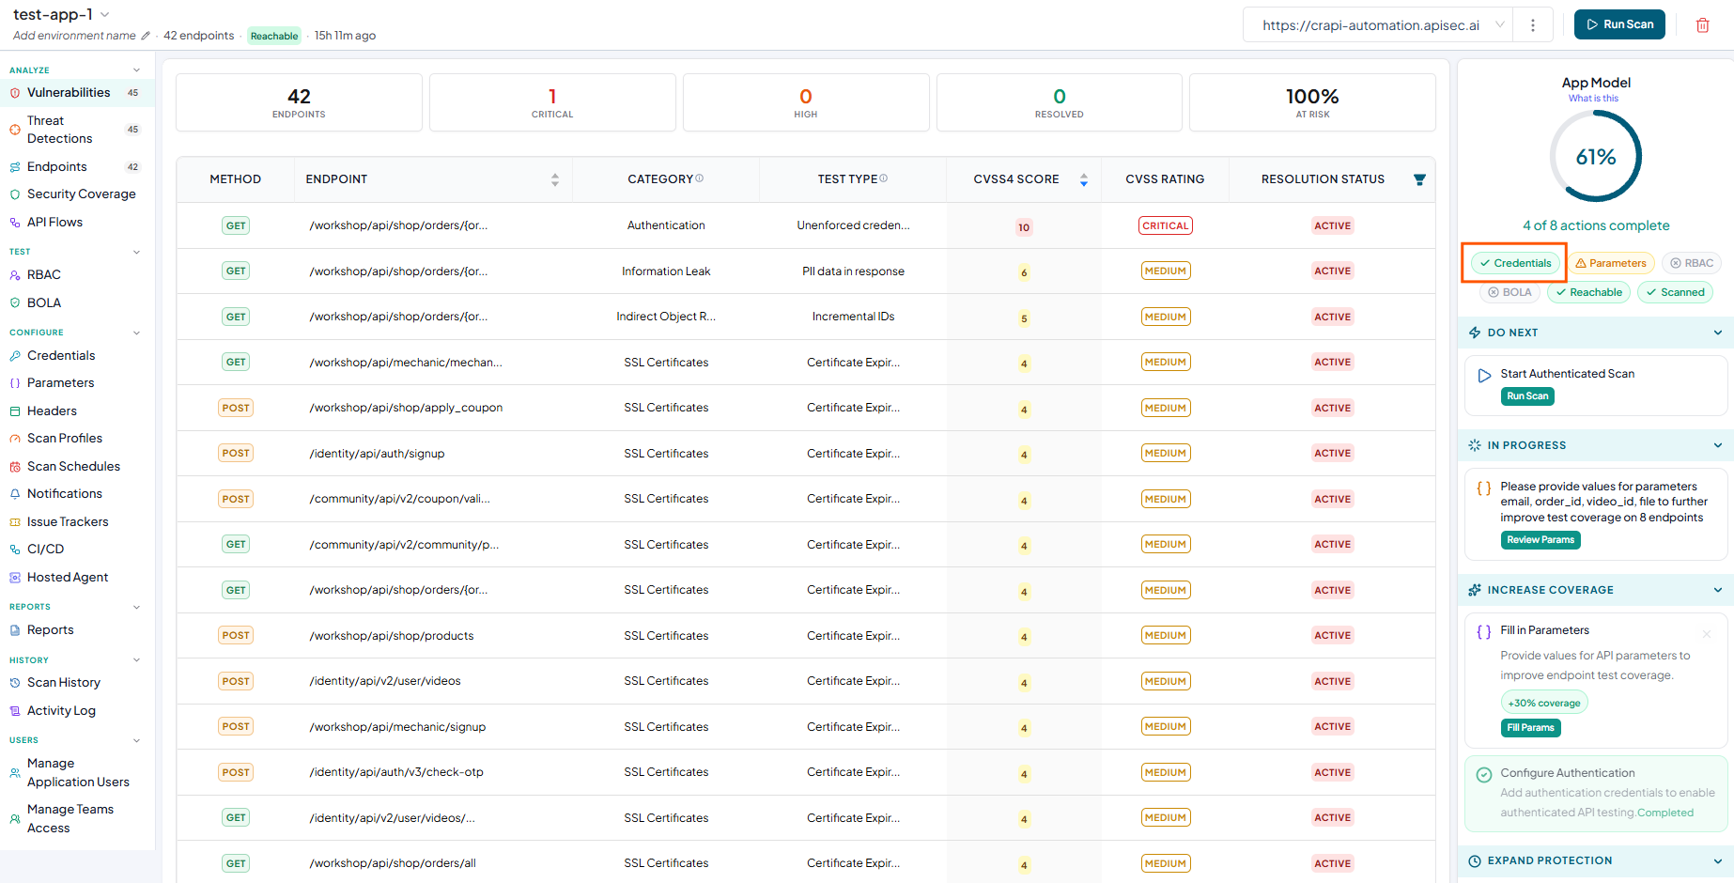Select the BOLA chip in App Model

pyautogui.click(x=1510, y=292)
